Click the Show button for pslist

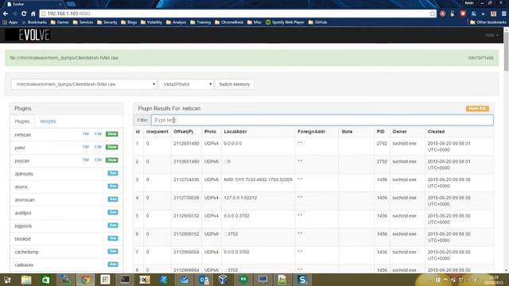click(111, 147)
